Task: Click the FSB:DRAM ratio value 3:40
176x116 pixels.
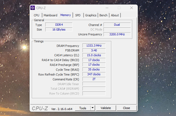Action: point(94,50)
